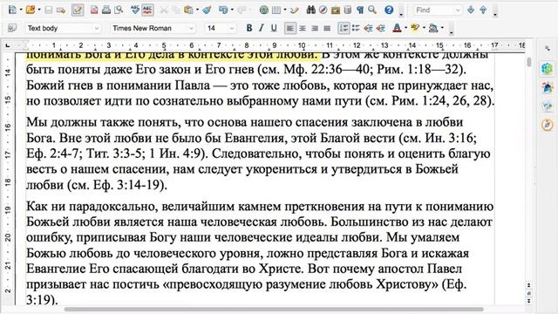
Task: Open the Table grid dropdown arrow
Action: click(285, 10)
